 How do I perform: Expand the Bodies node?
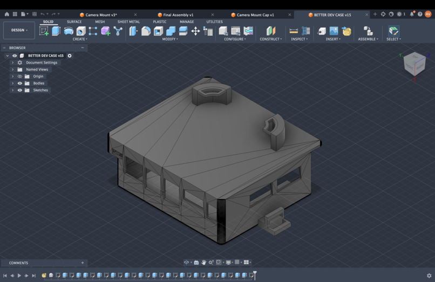[12, 84]
